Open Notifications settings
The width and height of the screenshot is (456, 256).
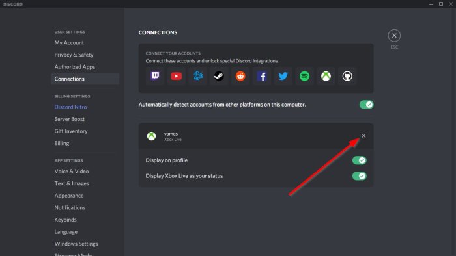[85, 207]
